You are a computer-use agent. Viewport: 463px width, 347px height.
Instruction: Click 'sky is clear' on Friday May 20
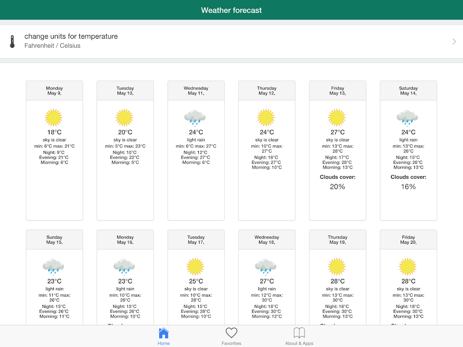click(408, 289)
